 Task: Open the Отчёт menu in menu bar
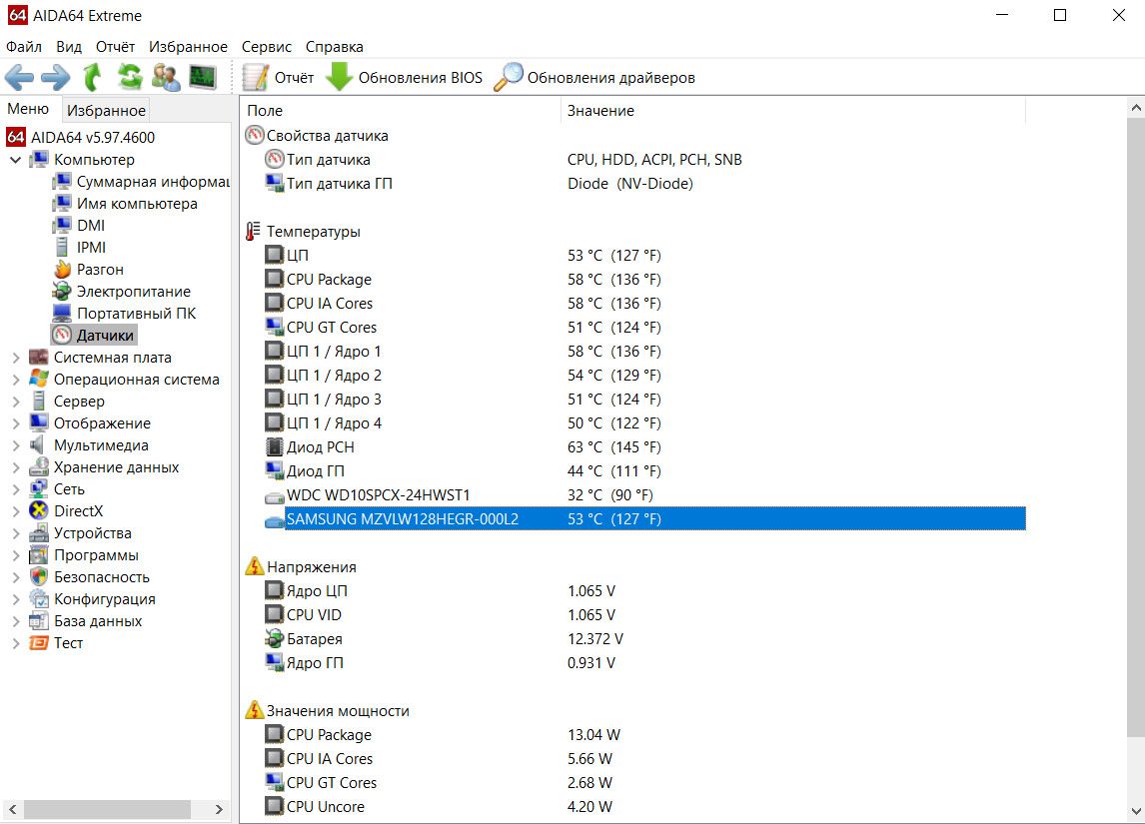point(115,47)
